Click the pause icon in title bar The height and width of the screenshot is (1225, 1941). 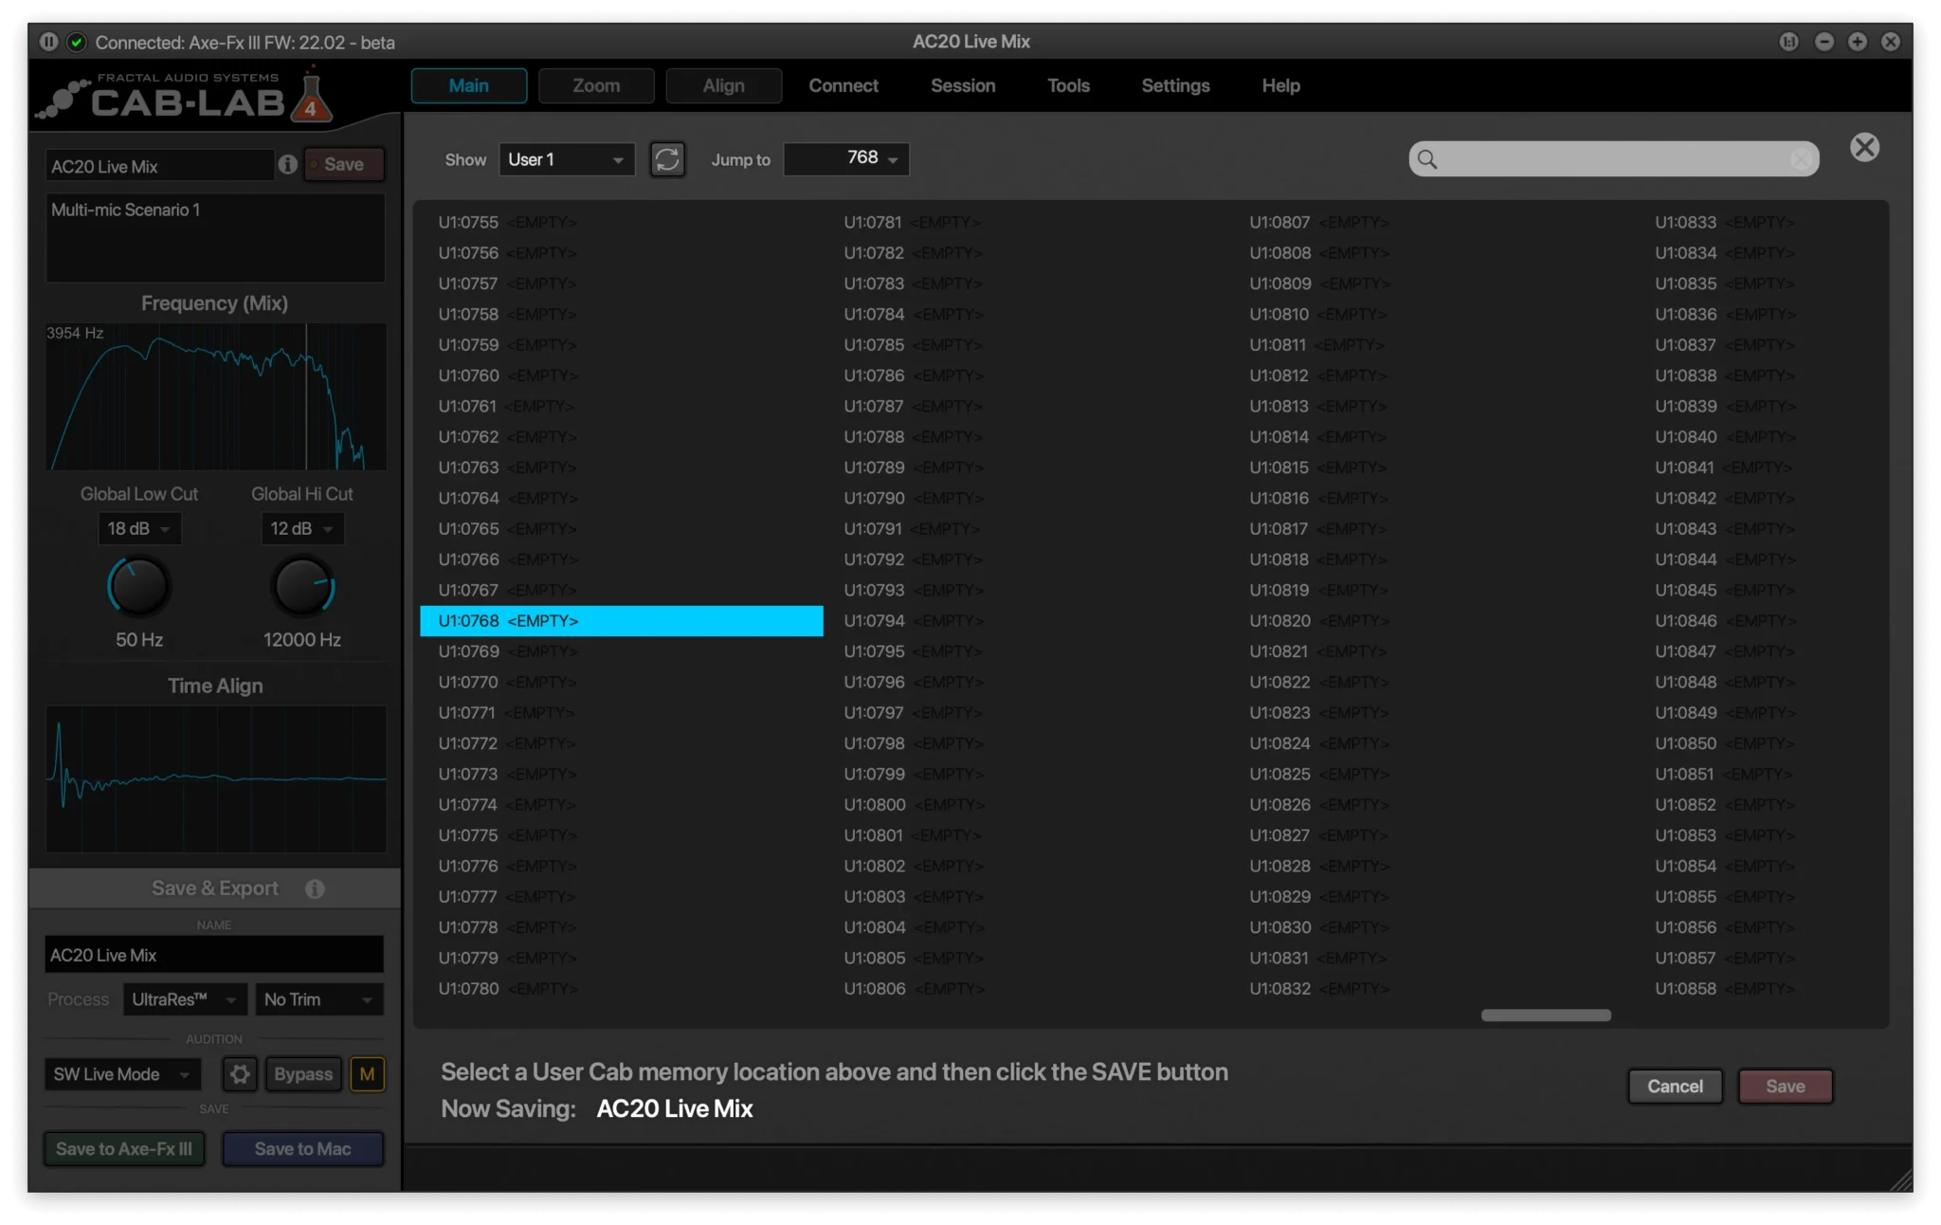click(x=49, y=42)
